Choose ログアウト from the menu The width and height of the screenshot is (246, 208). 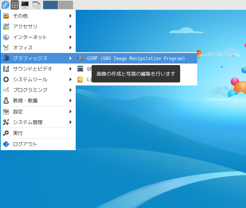[x=38, y=144]
